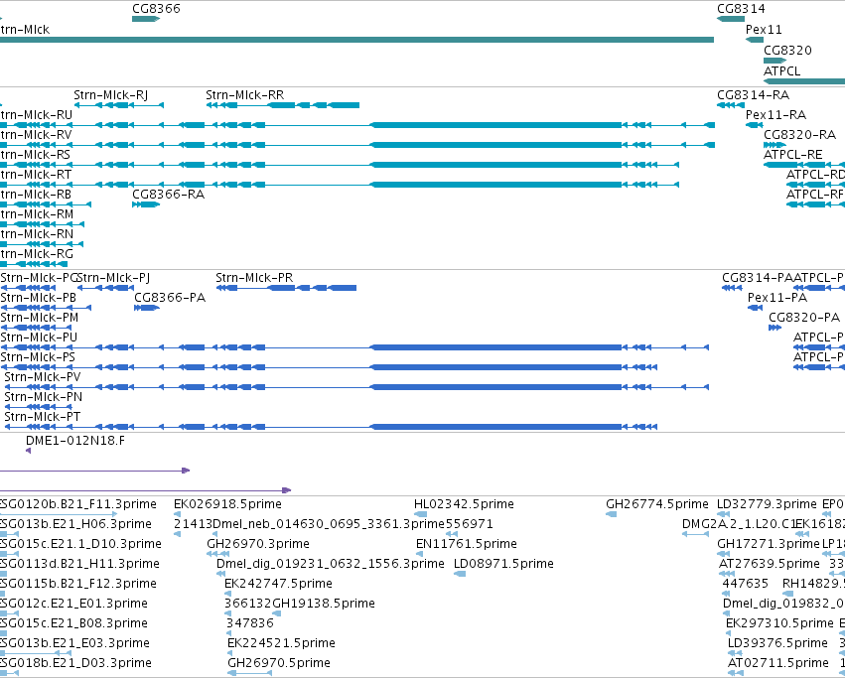Open the trn-Mlck-RS transcript label

click(x=35, y=155)
